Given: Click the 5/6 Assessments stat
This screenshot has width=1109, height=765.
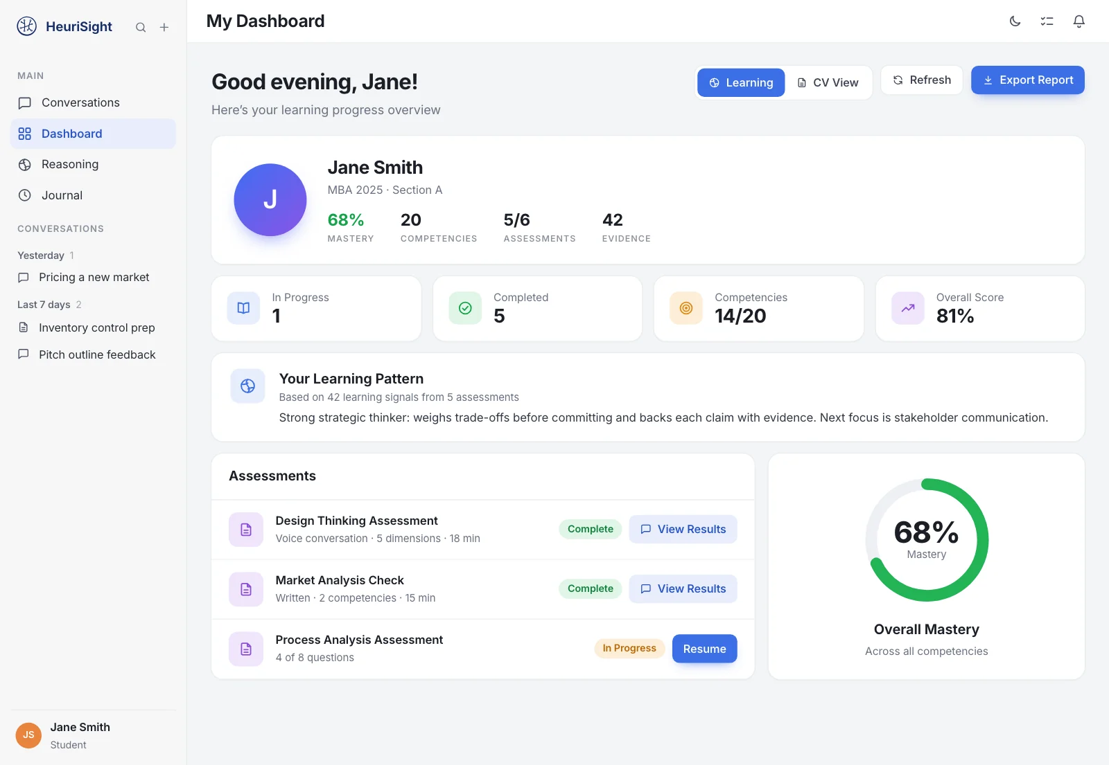Looking at the screenshot, I should [x=539, y=228].
